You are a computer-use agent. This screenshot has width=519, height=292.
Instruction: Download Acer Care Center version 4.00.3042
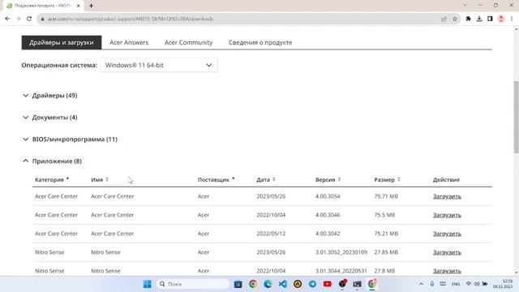tap(447, 234)
